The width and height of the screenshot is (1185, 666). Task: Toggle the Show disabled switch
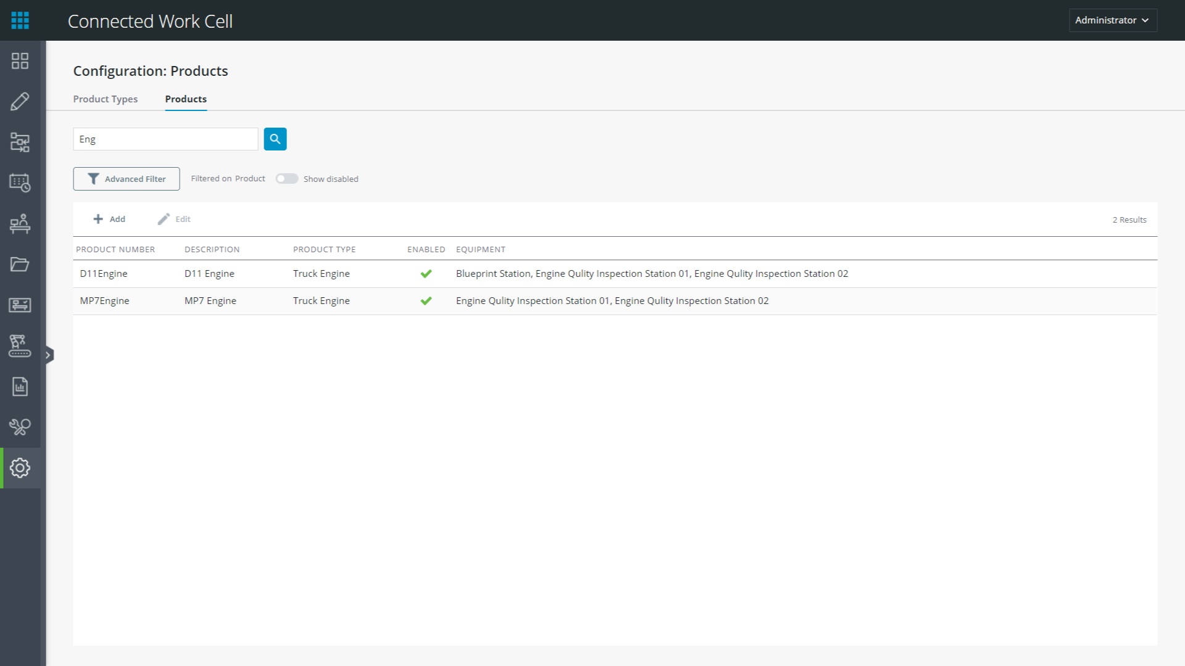[286, 179]
